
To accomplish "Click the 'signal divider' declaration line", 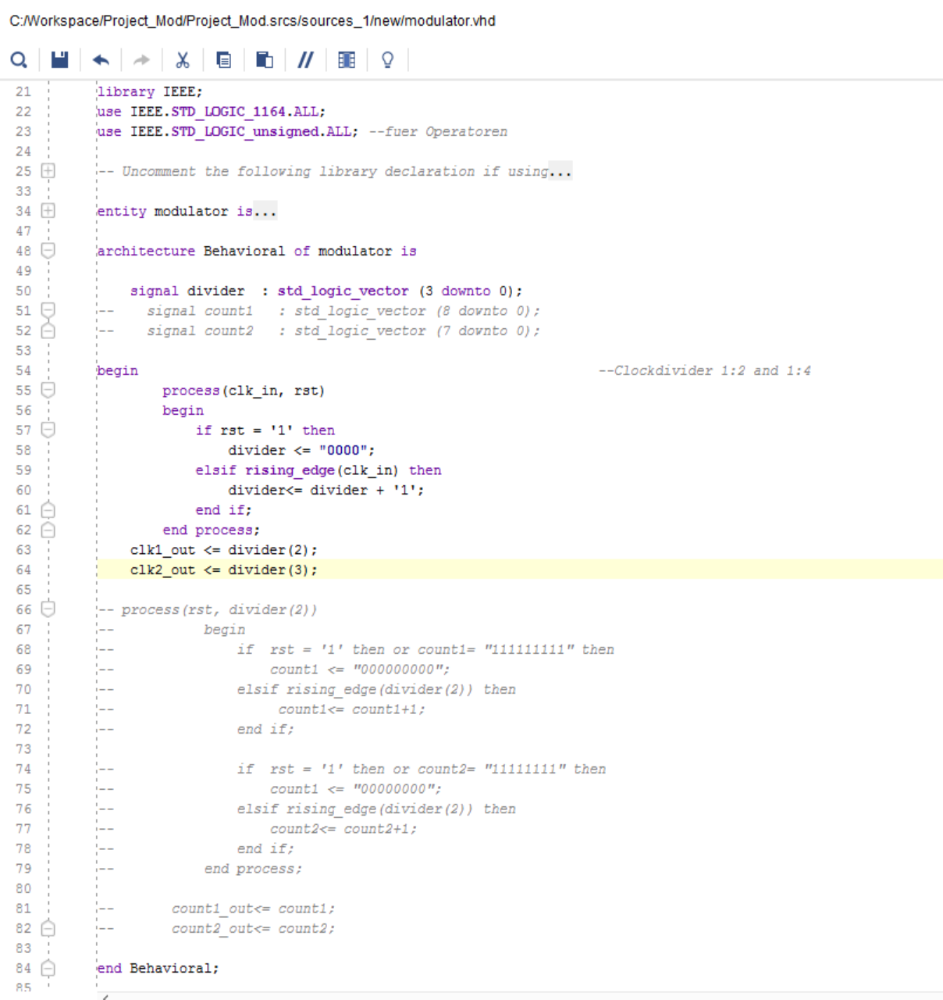I will pos(326,291).
